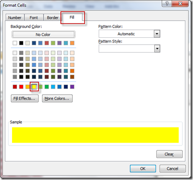
Task: Pick the bright red standard color swatch
Action: 21,87
